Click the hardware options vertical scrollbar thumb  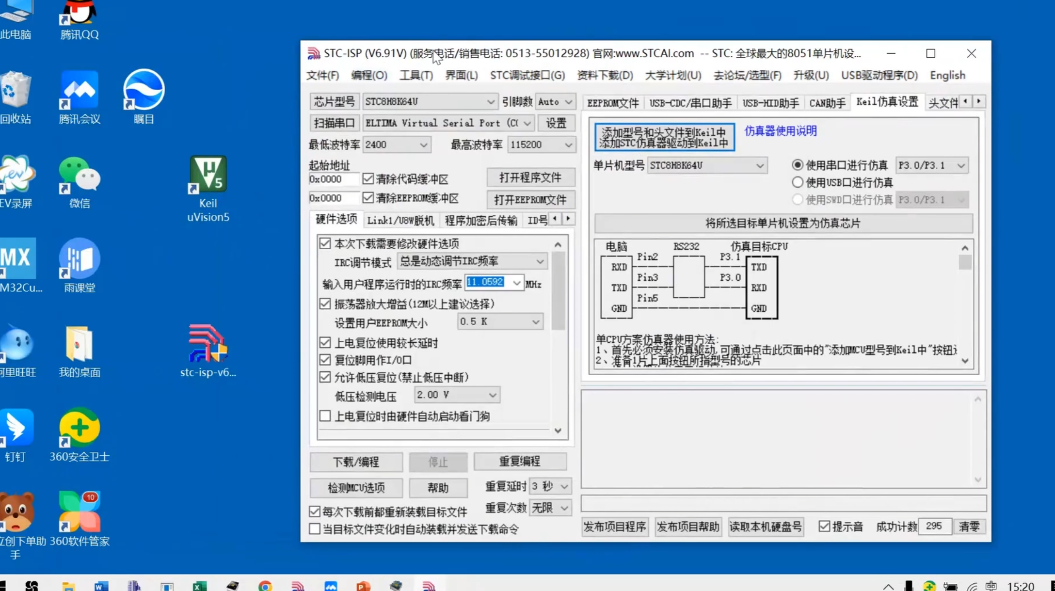tap(558, 291)
